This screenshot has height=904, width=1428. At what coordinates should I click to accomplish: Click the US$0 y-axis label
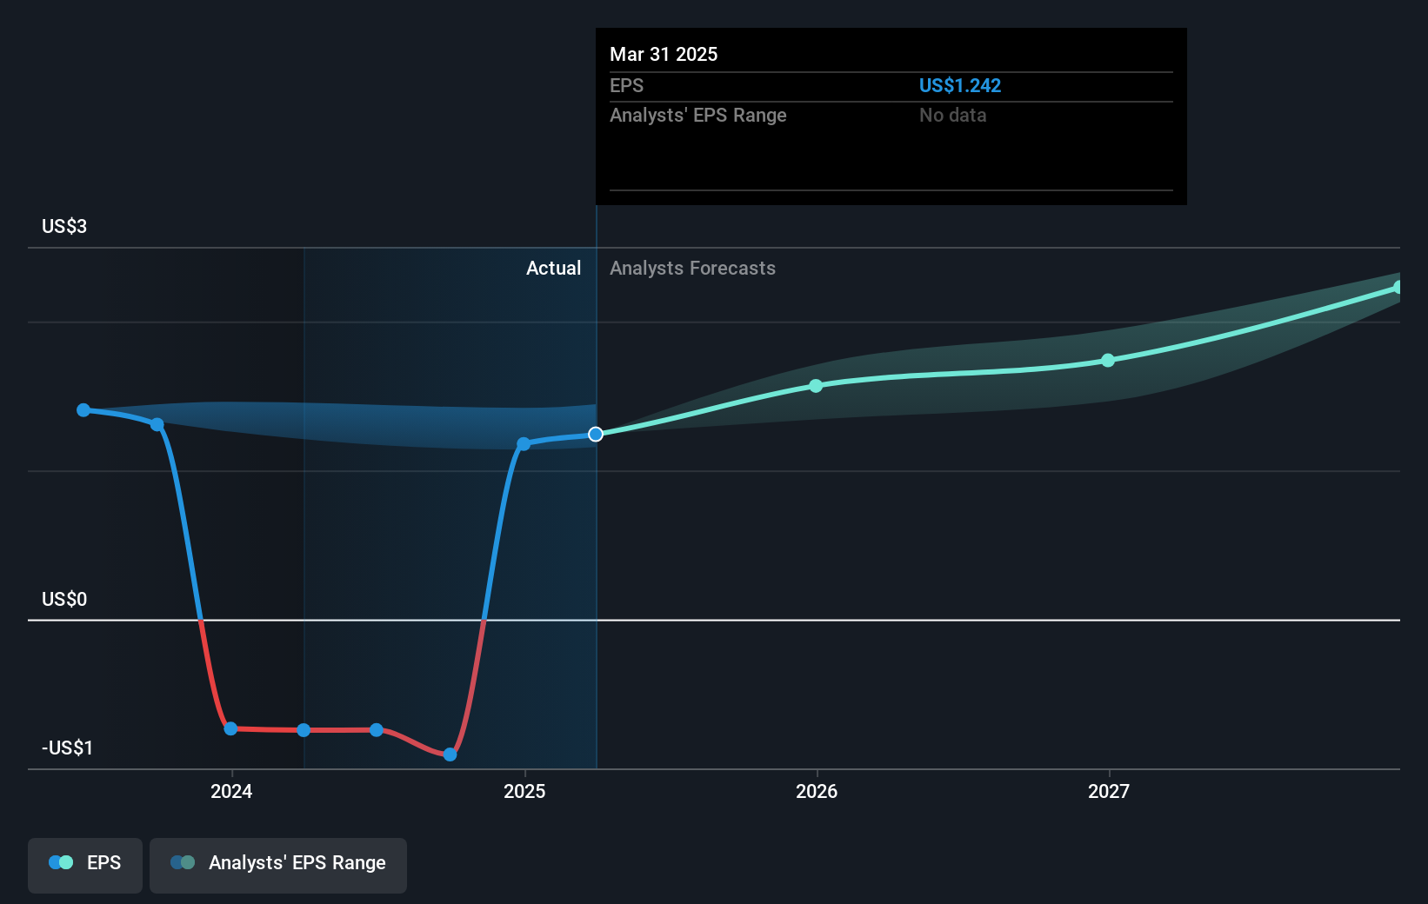pyautogui.click(x=64, y=600)
